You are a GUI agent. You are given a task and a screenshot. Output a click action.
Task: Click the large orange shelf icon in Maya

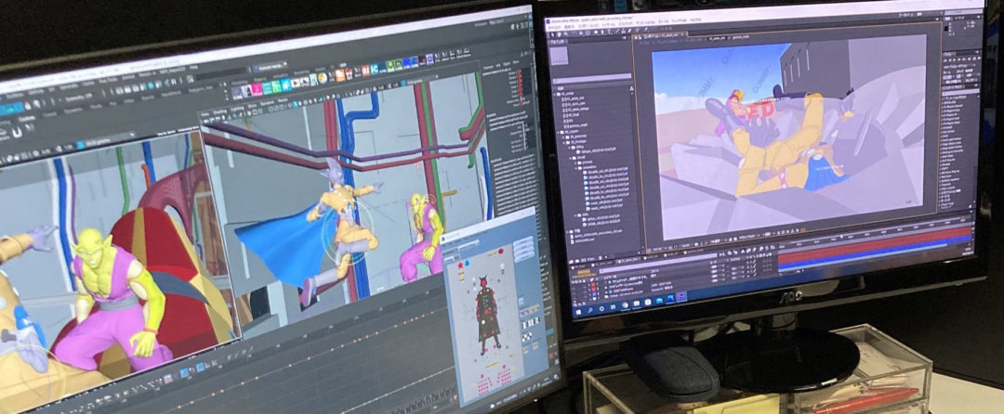pos(340,75)
